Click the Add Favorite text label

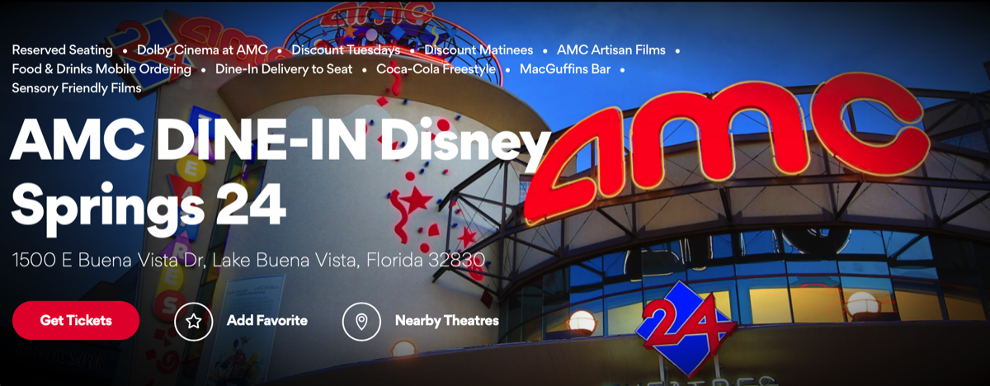pos(267,320)
